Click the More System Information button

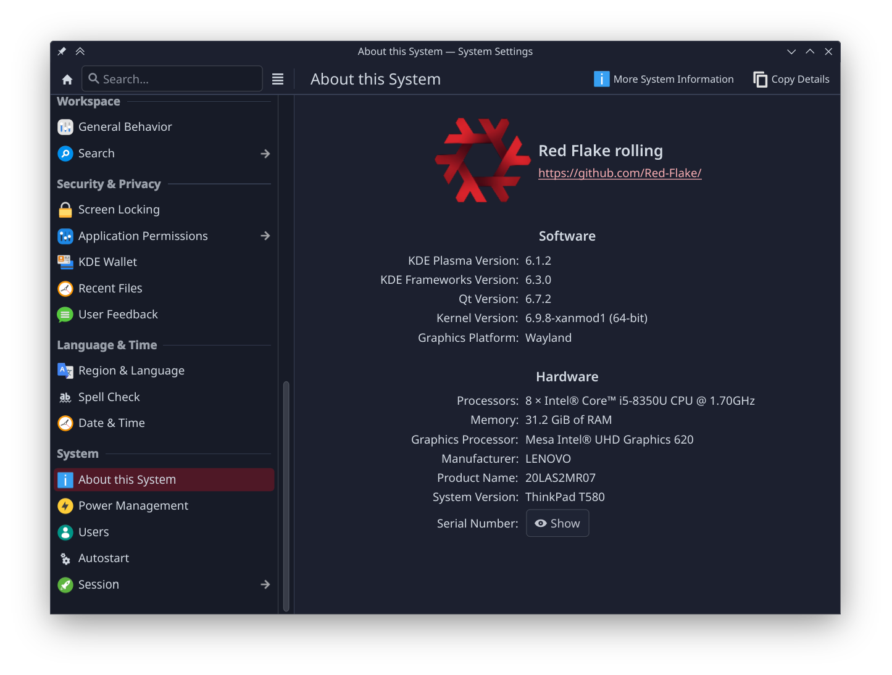point(664,79)
